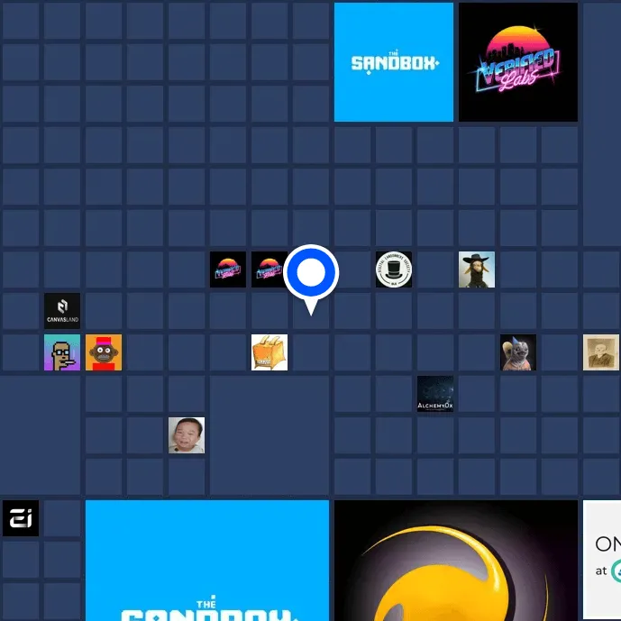
Task: Open the large Verified Labs neon estate tile
Action: click(x=518, y=62)
